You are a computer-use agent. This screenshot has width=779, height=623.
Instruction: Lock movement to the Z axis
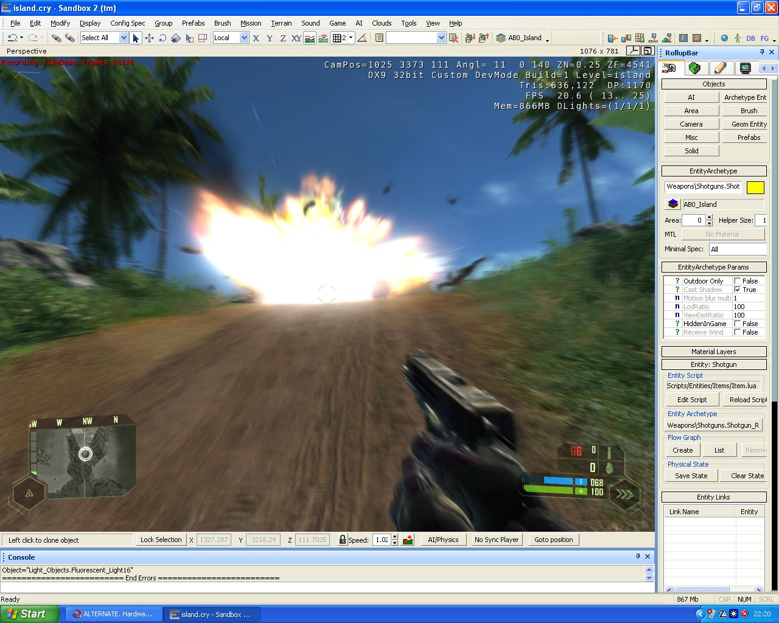coord(282,38)
